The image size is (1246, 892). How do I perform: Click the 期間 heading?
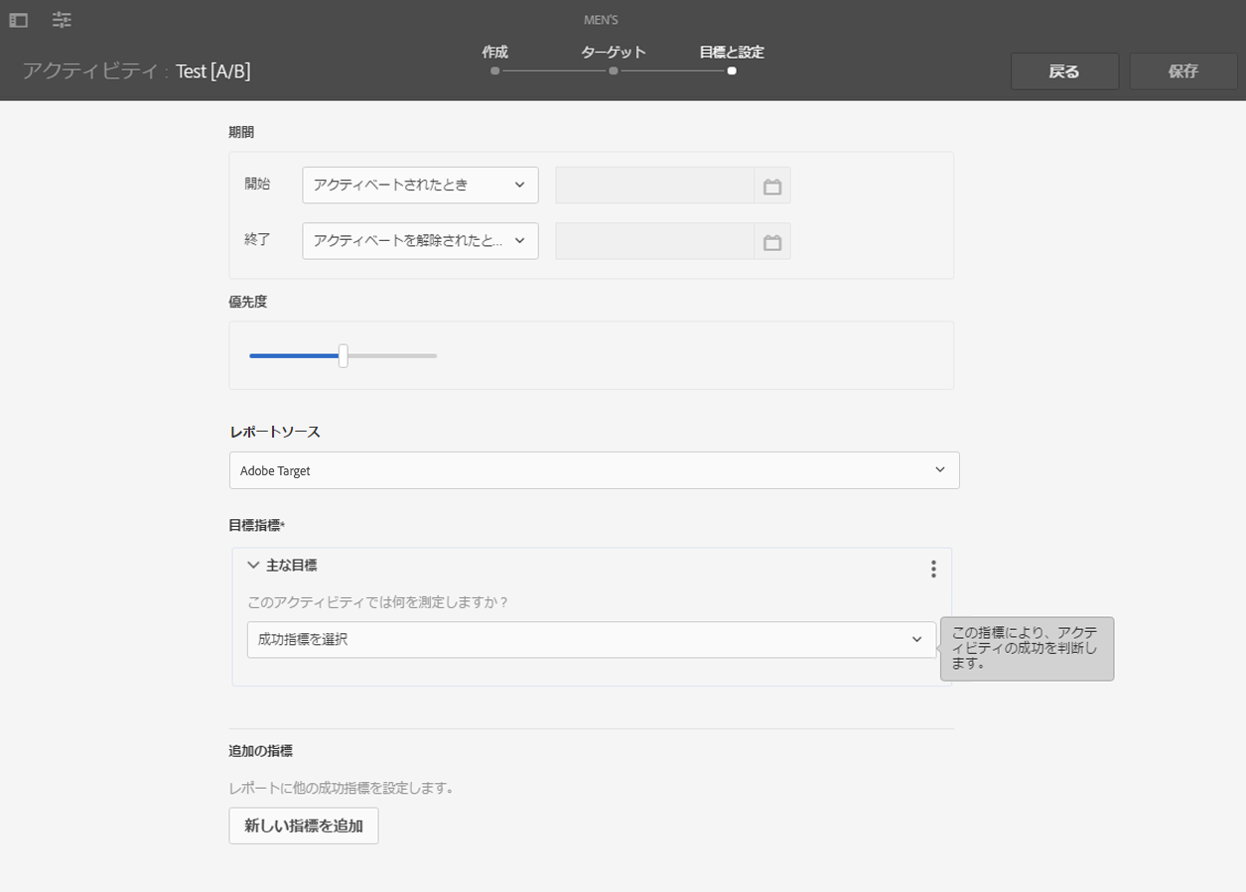pyautogui.click(x=241, y=132)
